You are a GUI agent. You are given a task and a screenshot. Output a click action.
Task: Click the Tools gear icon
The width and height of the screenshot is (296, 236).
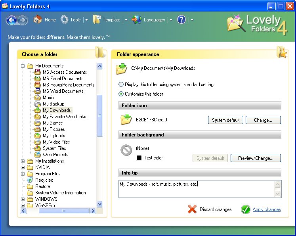point(64,19)
